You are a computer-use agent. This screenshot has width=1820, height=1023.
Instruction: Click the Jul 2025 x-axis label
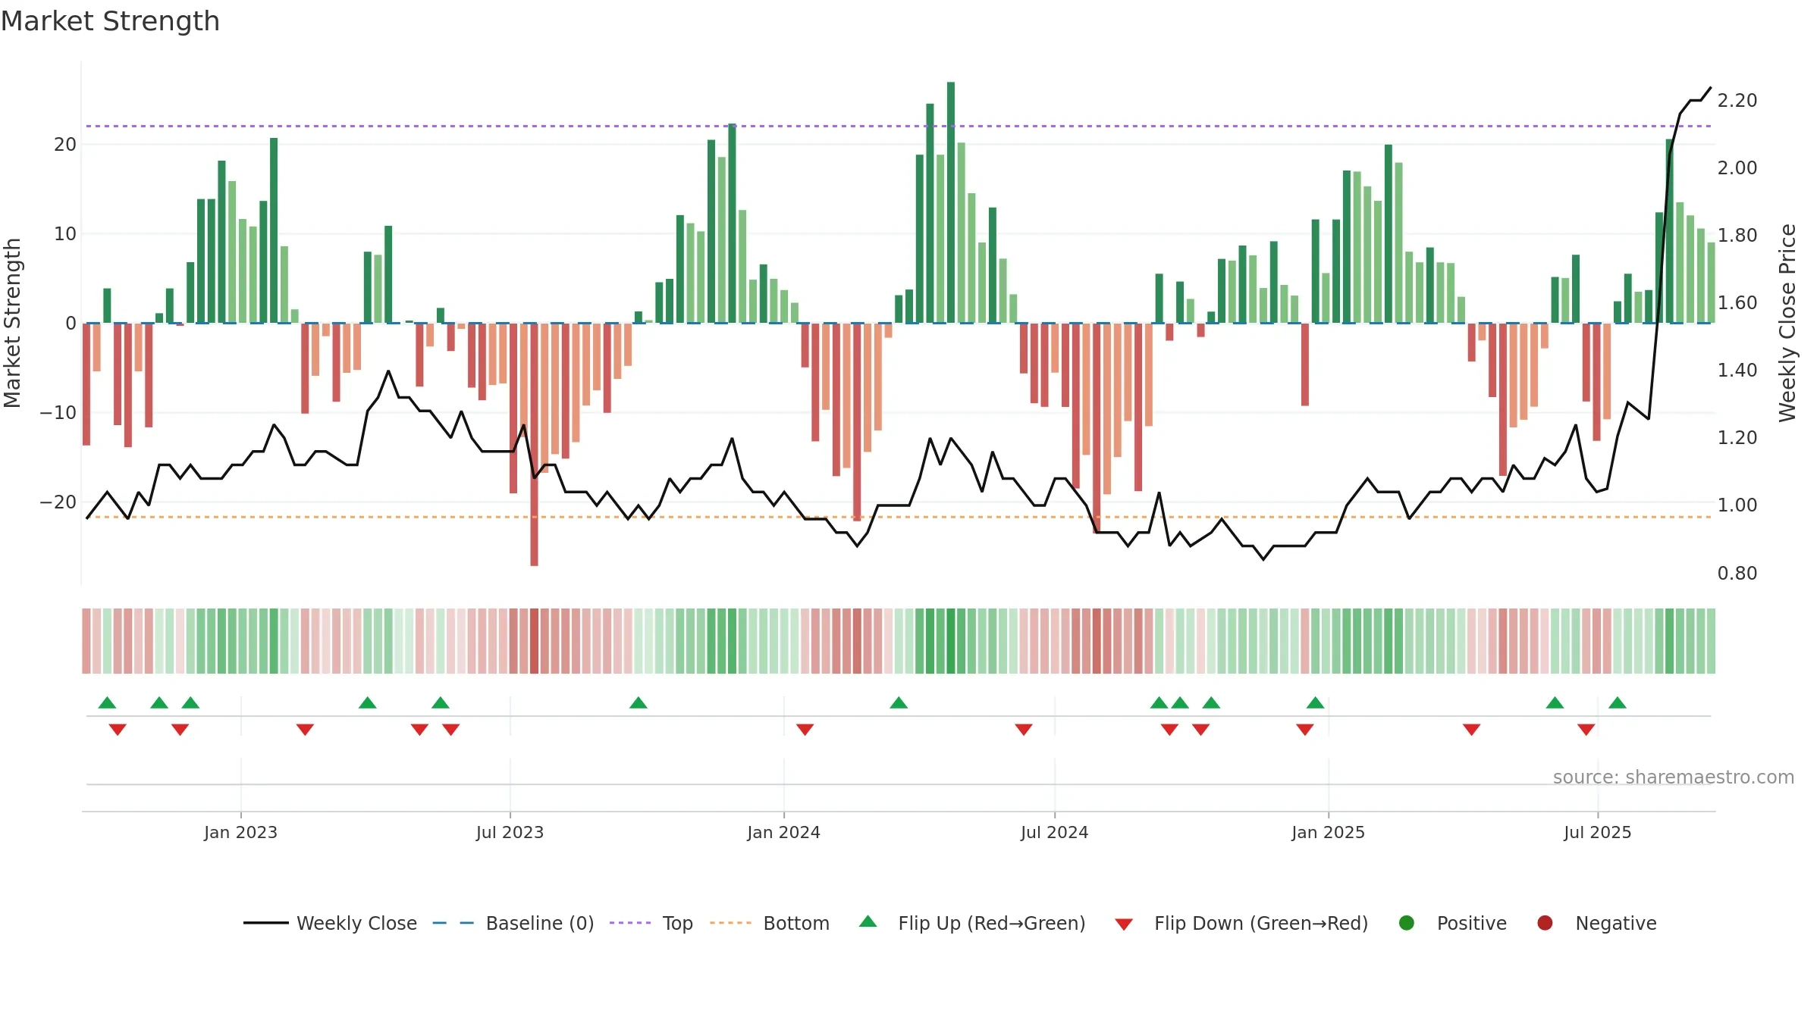(x=1597, y=832)
